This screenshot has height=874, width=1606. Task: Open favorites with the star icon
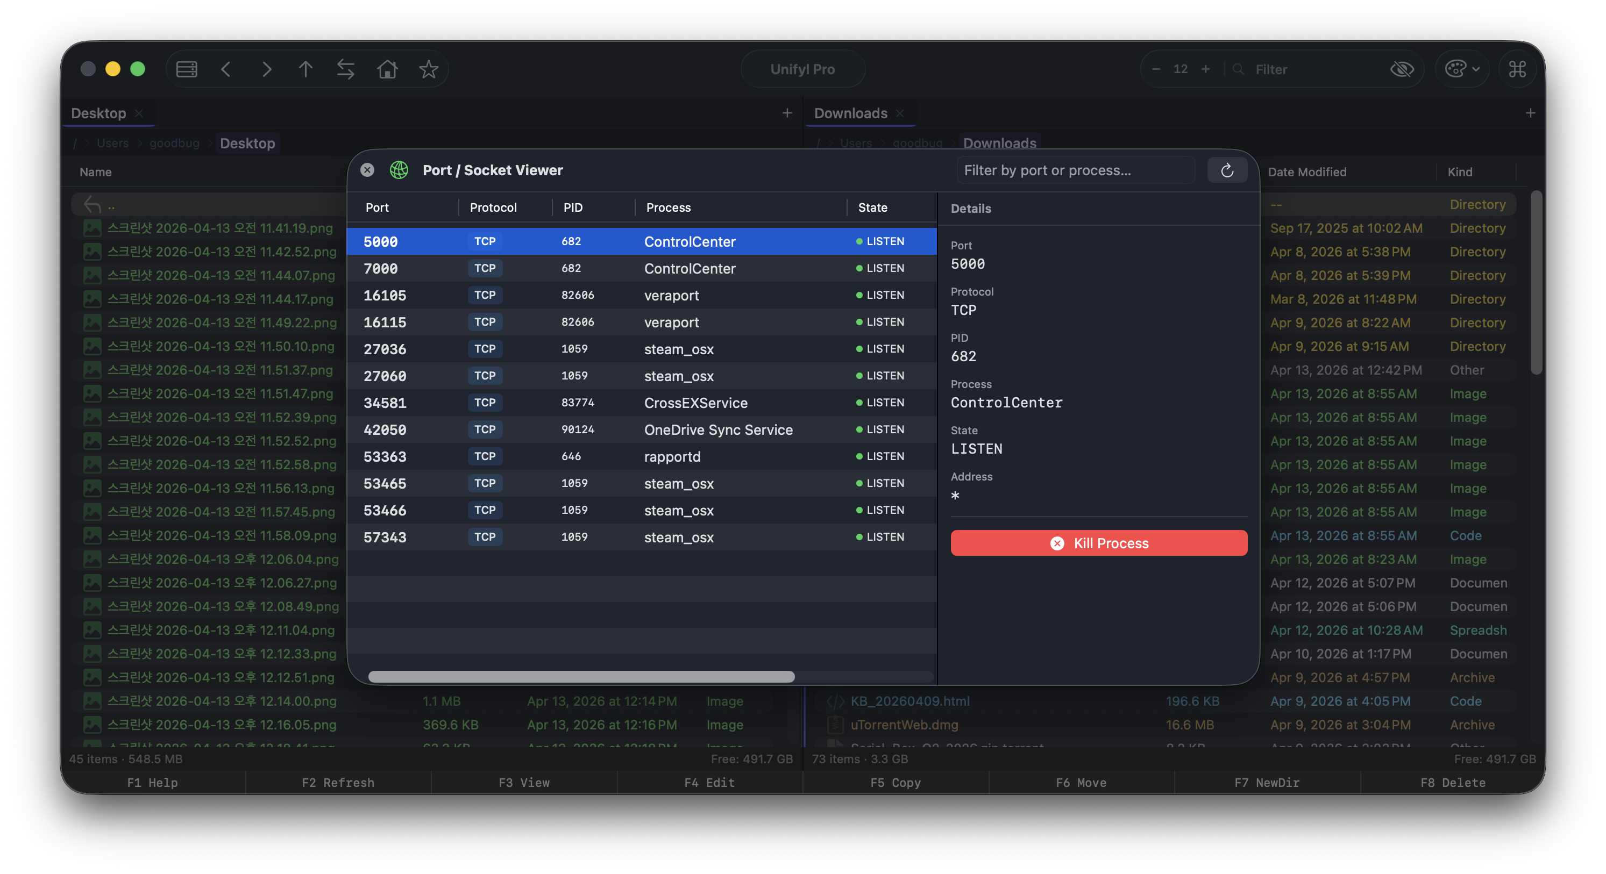(x=428, y=69)
